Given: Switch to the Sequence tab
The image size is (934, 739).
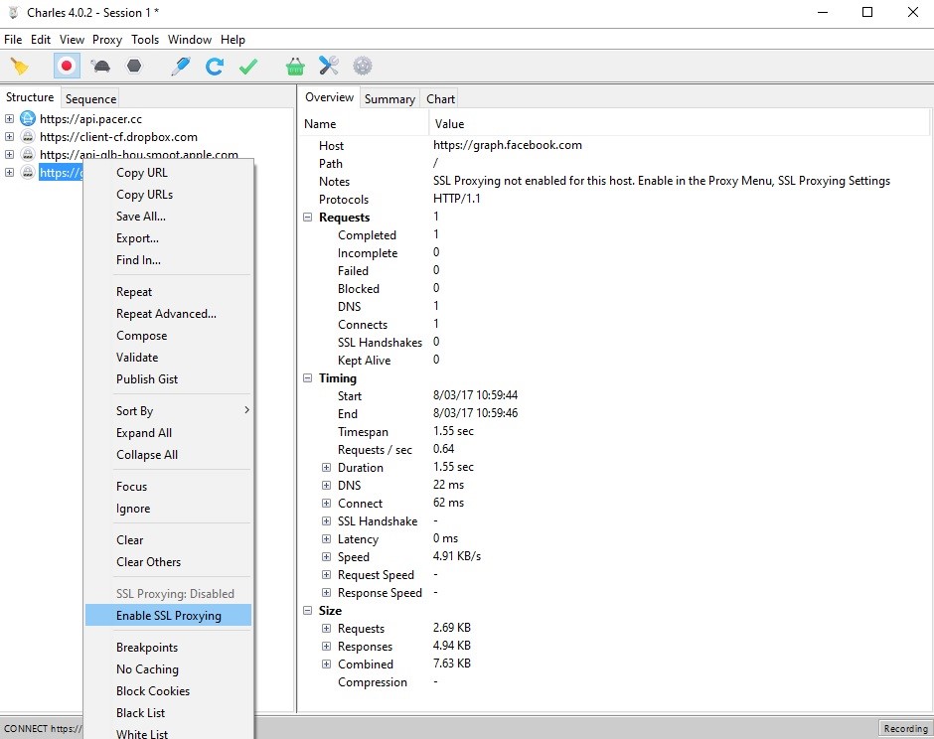Looking at the screenshot, I should click(x=90, y=99).
